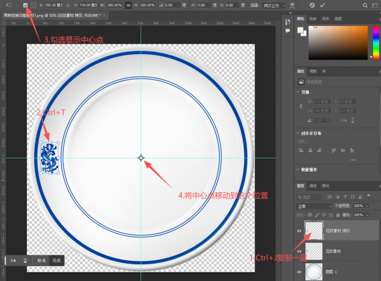
Task: Click the 完成 button
Action: click(x=57, y=261)
